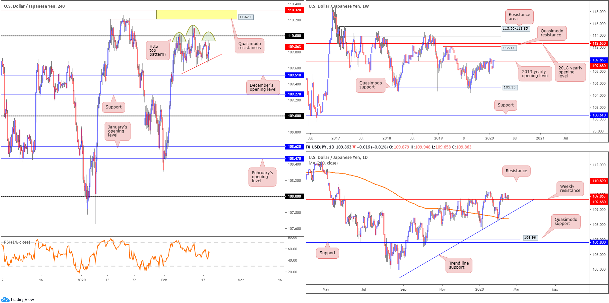609x303 pixels.
Task: Click the 'January's opening level' callout
Action: tap(117, 131)
